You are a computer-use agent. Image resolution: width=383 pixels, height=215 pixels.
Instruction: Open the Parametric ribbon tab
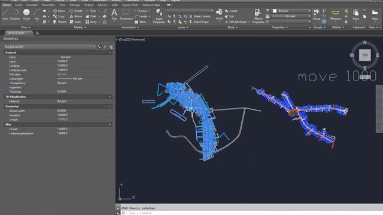48,5
